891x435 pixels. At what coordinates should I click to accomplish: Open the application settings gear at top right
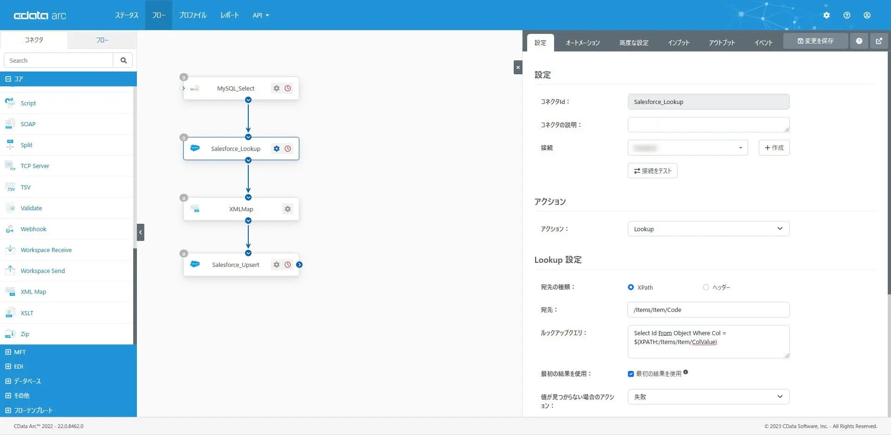click(x=826, y=15)
